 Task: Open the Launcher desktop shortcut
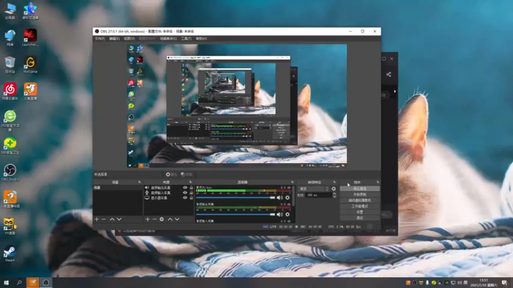point(30,38)
